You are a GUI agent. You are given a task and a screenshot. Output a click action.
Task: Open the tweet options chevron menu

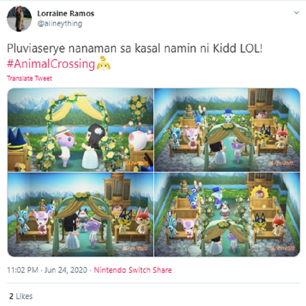[x=296, y=13]
